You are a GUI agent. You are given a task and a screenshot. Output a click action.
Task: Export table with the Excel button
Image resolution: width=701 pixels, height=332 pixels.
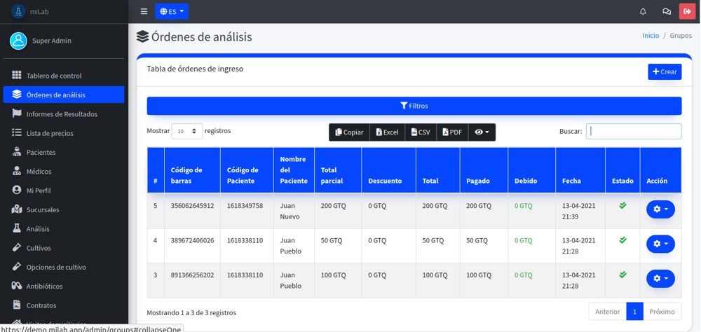(387, 132)
